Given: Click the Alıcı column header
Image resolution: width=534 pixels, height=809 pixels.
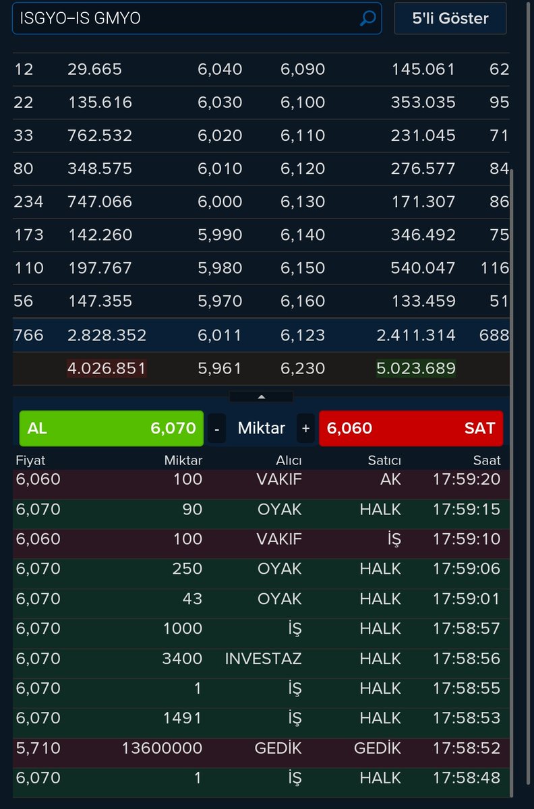Looking at the screenshot, I should 287,461.
